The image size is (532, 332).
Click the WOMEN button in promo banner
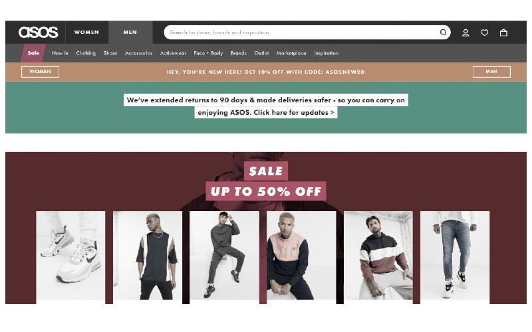click(40, 72)
